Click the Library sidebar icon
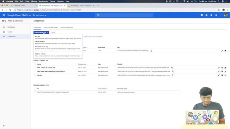Screen dimensions: 230x129 (4, 32)
